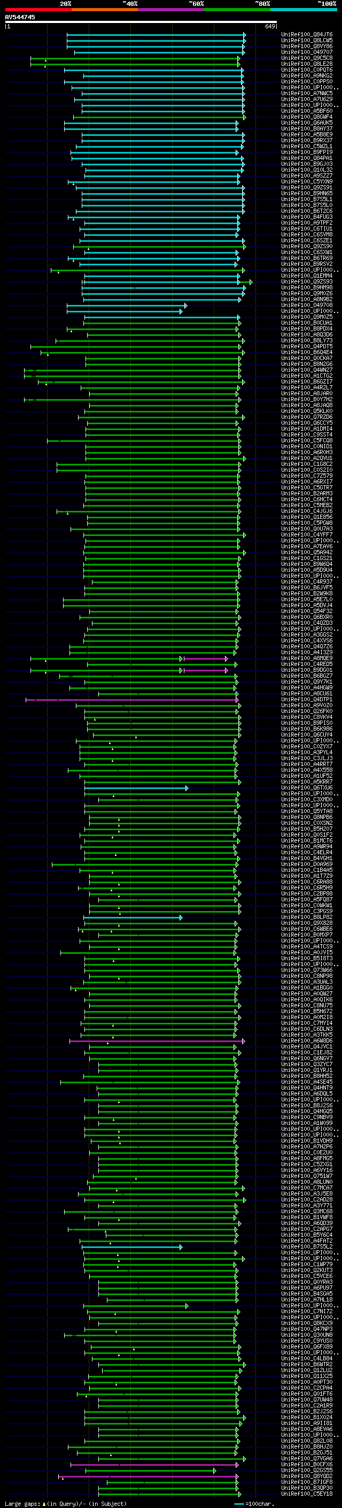Click the purple alignment bar for Q4DTP1
This screenshot has width=342, height=1508.
tap(132, 700)
